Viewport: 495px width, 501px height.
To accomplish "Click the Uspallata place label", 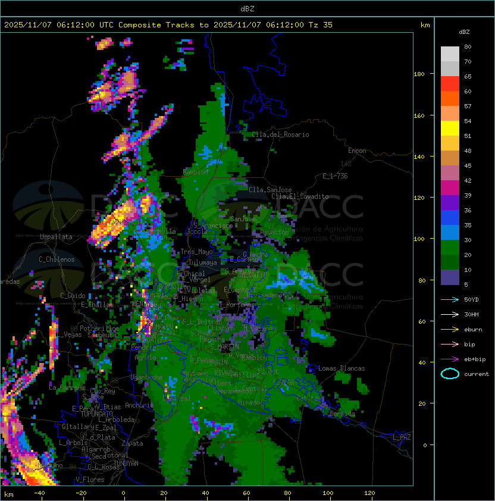I will [56, 237].
